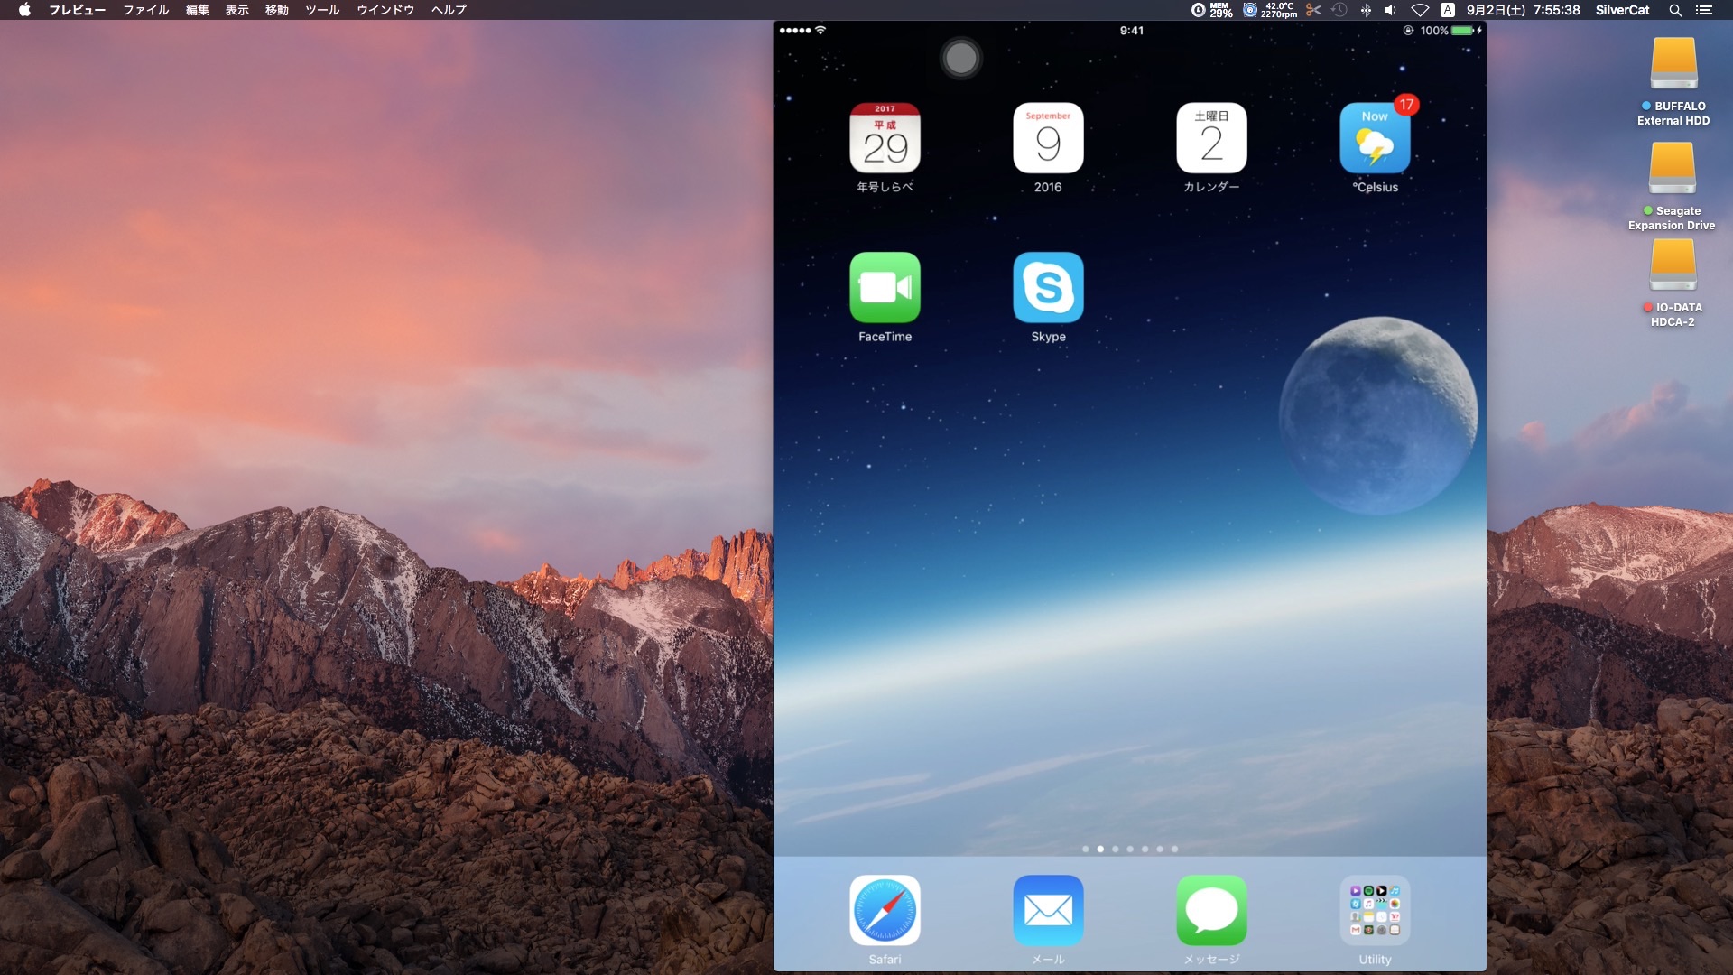This screenshot has height=975, width=1733.
Task: Click the temperature and fan rpm status item
Action: coord(1271,10)
